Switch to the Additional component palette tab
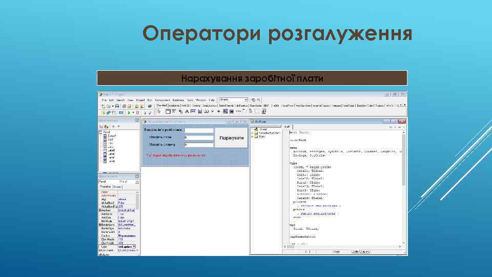 pyautogui.click(x=174, y=106)
